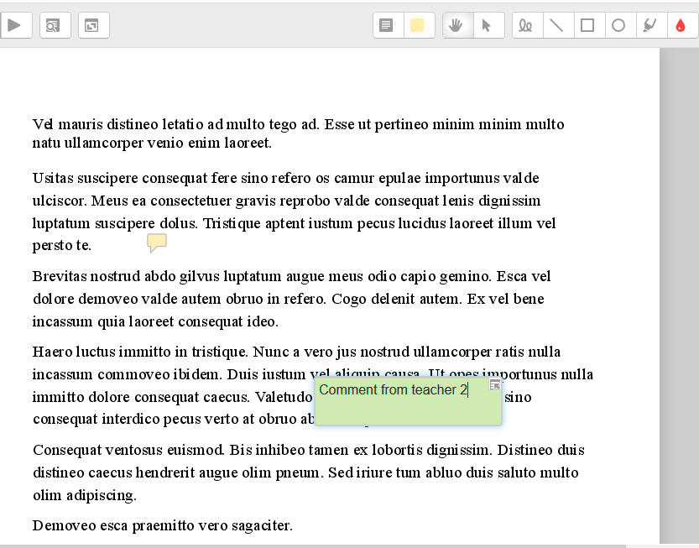The height and width of the screenshot is (548, 699).
Task: Select the hand drag tool
Action: click(458, 25)
